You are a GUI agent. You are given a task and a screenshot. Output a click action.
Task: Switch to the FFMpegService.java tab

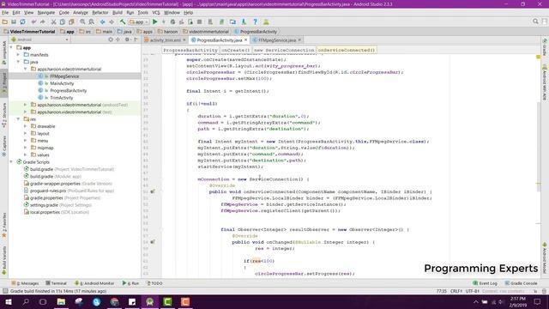pyautogui.click(x=277, y=40)
